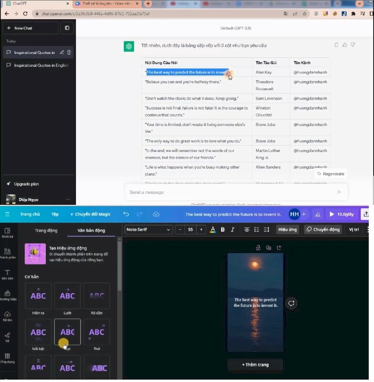Open the Tệp file menu
374x382 pixels.
point(55,214)
